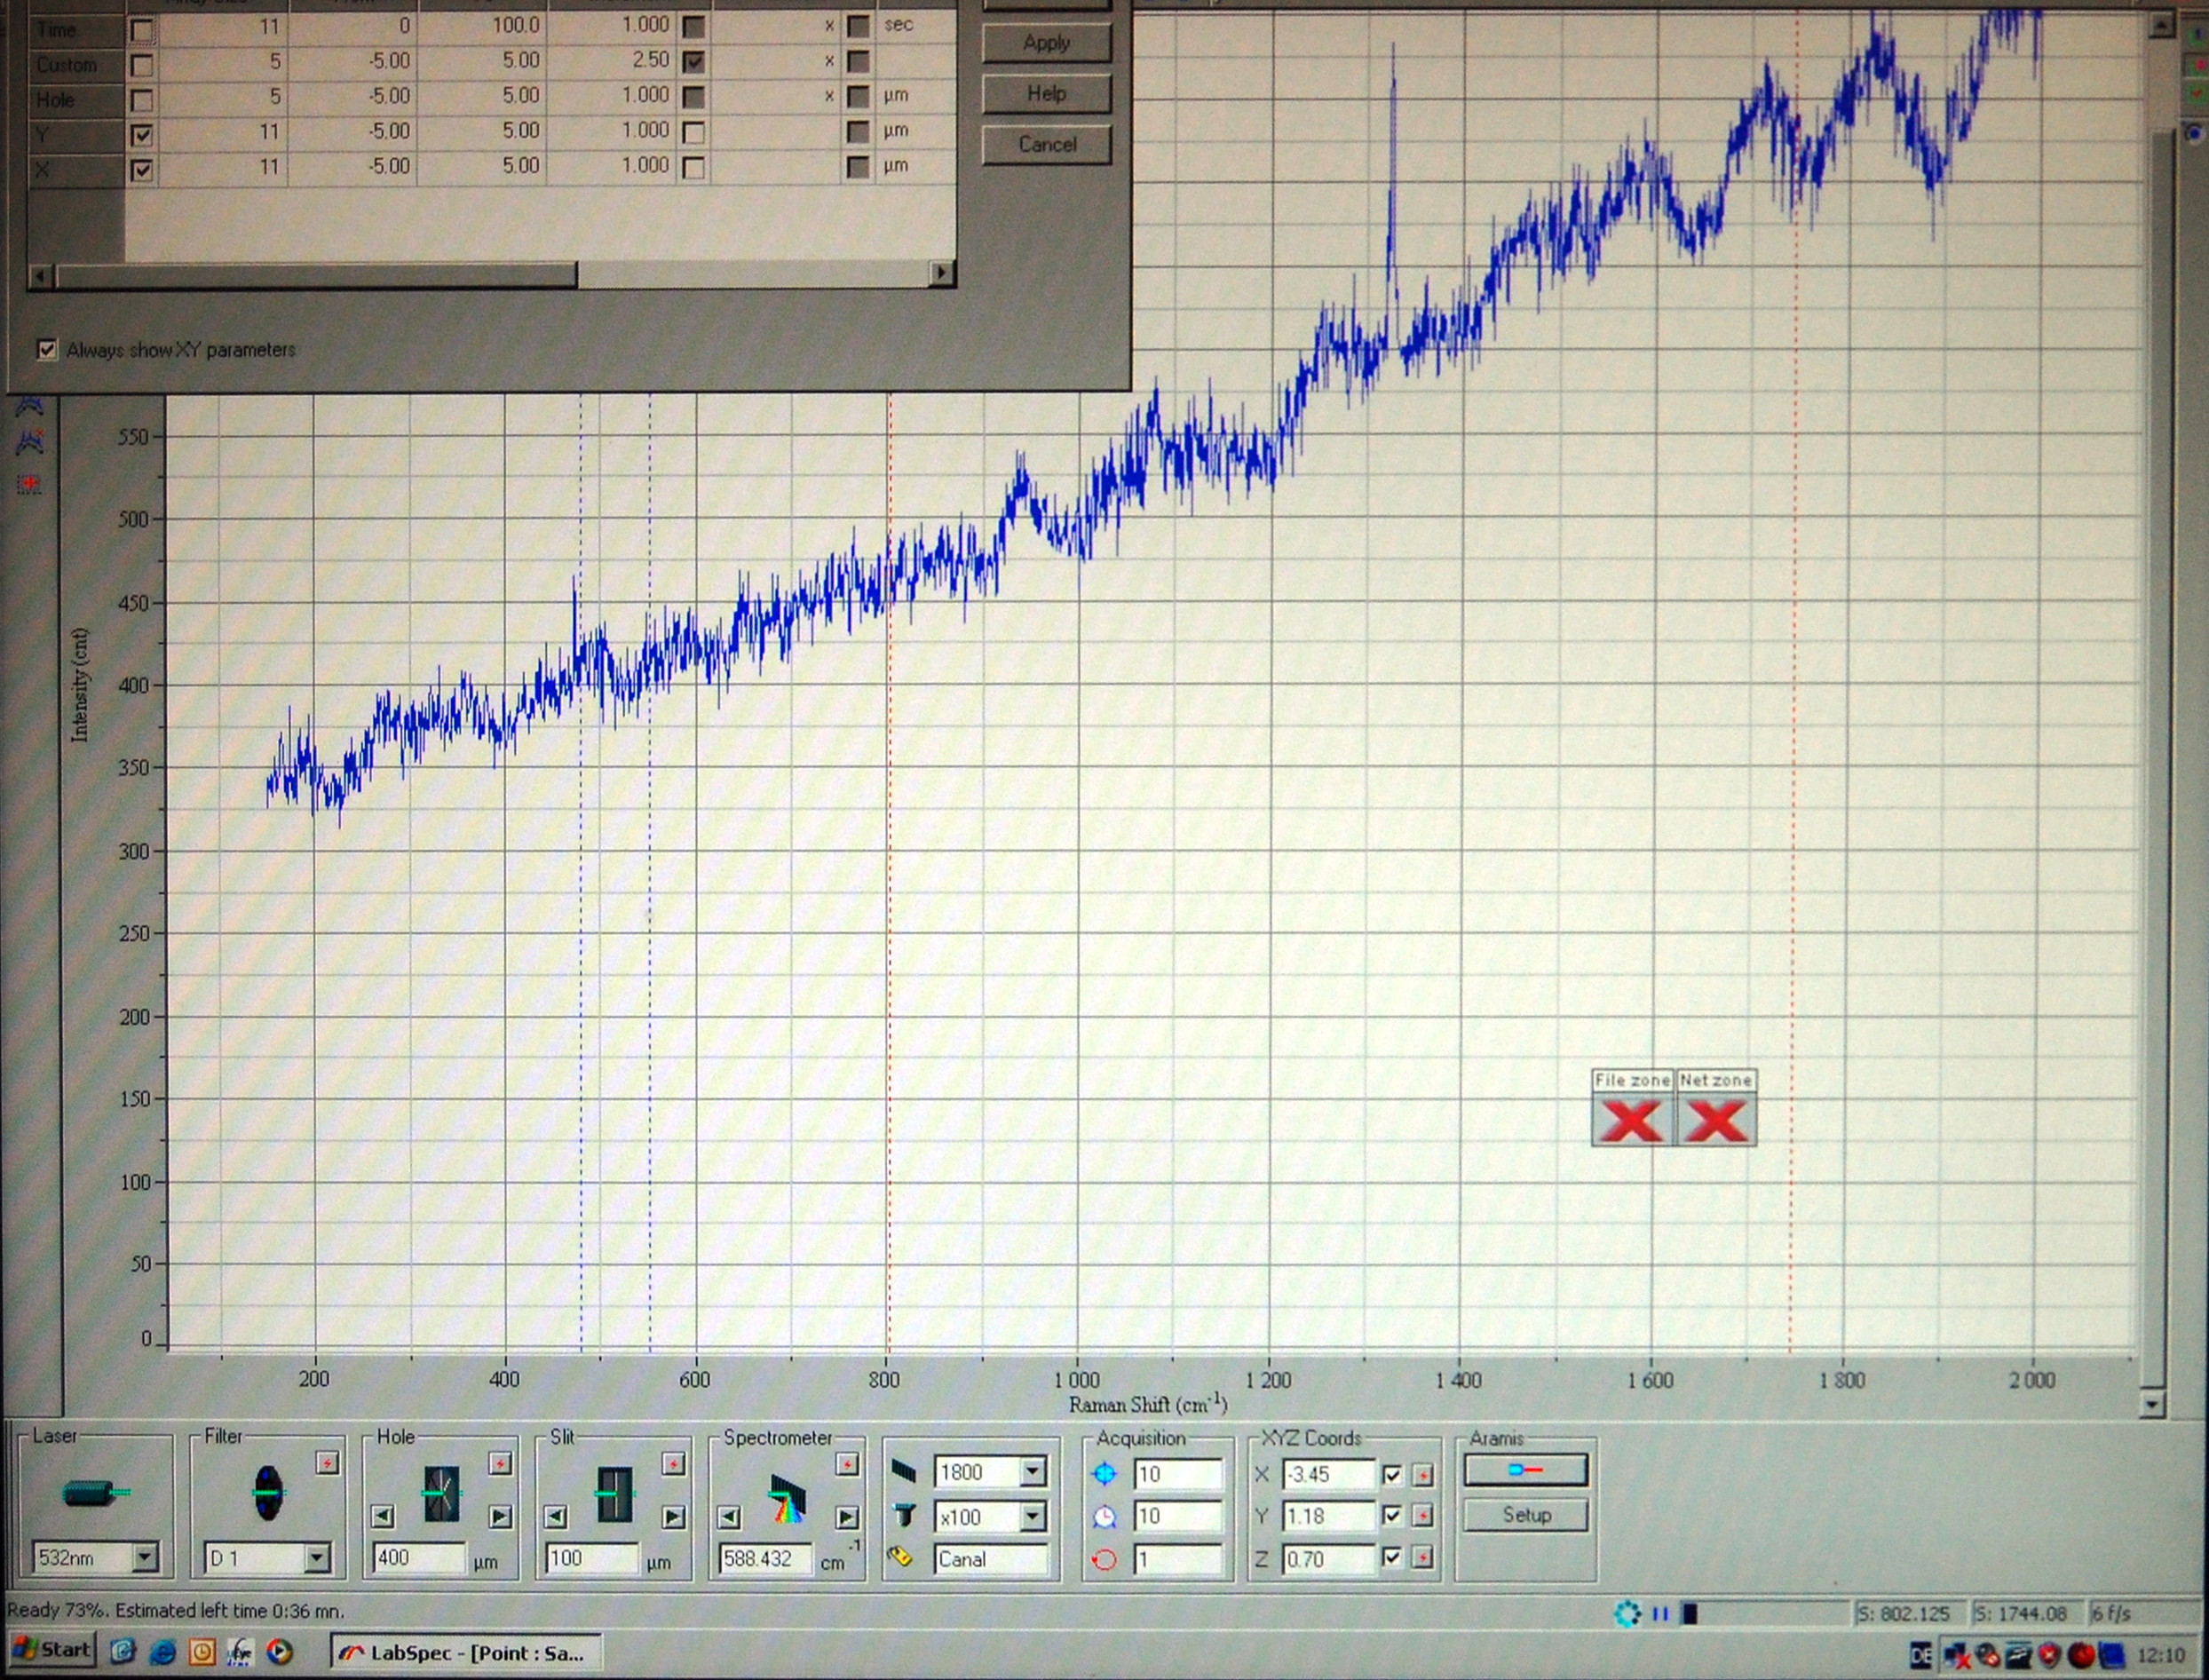Screen dimensions: 2209x1680
Task: Enable the Time row checkbox
Action: [142, 31]
